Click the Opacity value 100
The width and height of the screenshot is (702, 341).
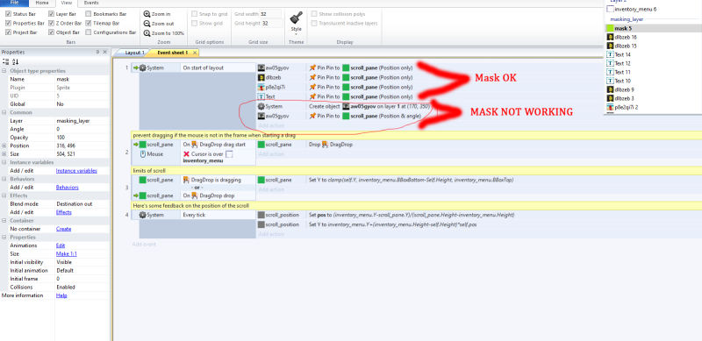point(61,138)
